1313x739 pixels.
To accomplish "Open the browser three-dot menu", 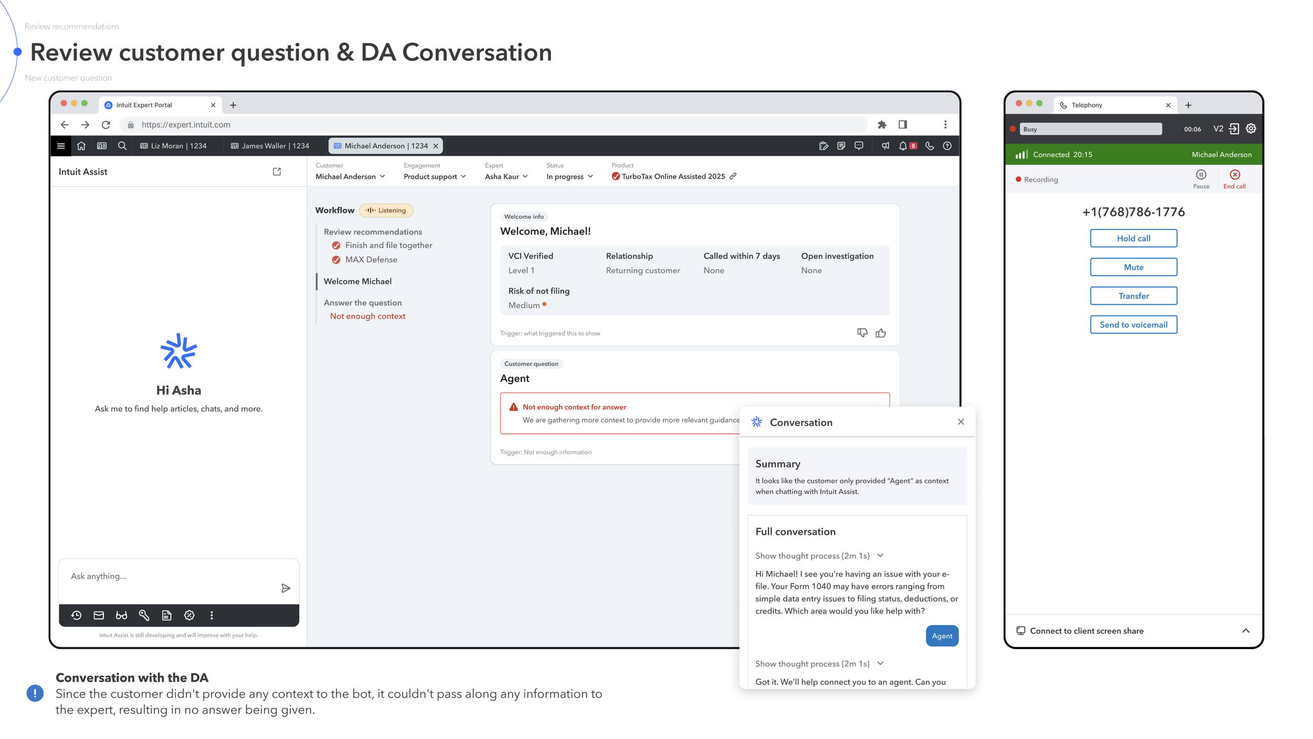I will (945, 125).
